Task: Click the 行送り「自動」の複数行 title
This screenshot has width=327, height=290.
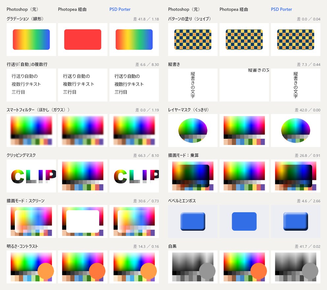Action: click(x=27, y=64)
